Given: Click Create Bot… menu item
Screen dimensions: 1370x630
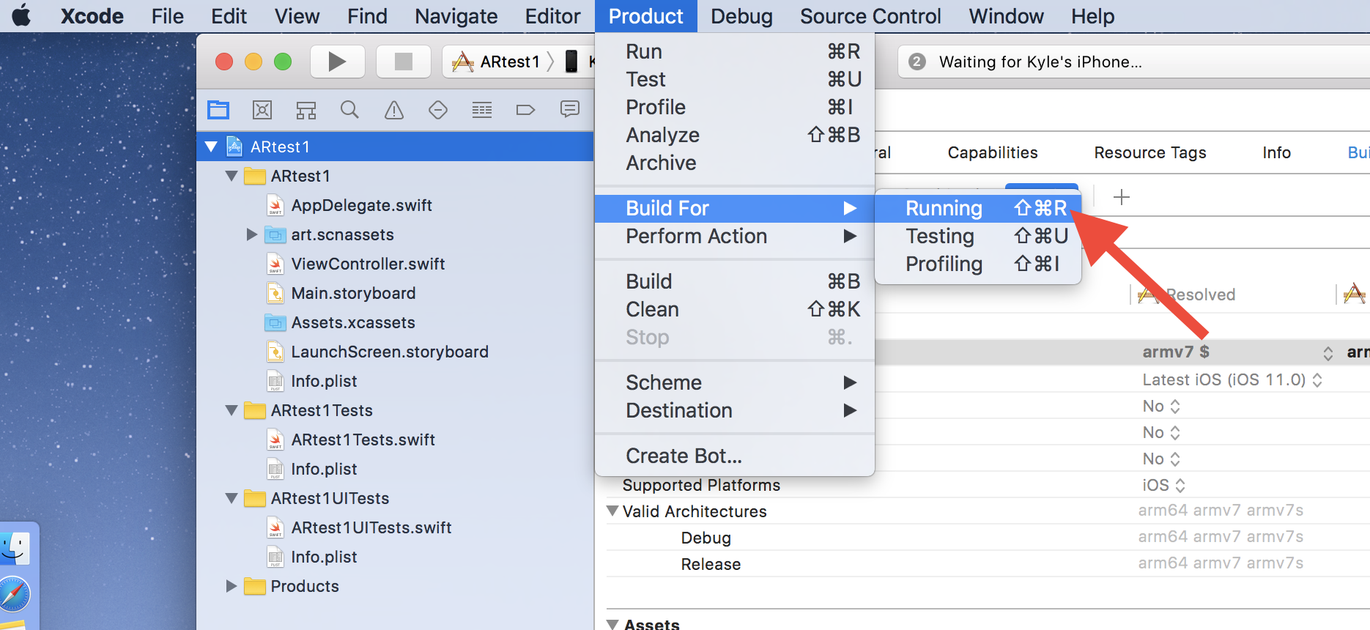Looking at the screenshot, I should click(x=735, y=456).
